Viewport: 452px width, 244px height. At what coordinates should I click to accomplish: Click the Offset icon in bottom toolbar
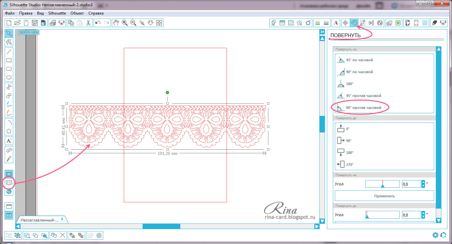[99, 235]
